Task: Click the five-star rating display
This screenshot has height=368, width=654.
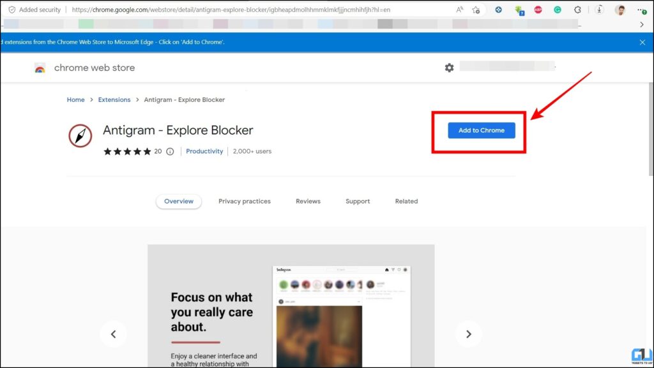Action: [x=127, y=152]
